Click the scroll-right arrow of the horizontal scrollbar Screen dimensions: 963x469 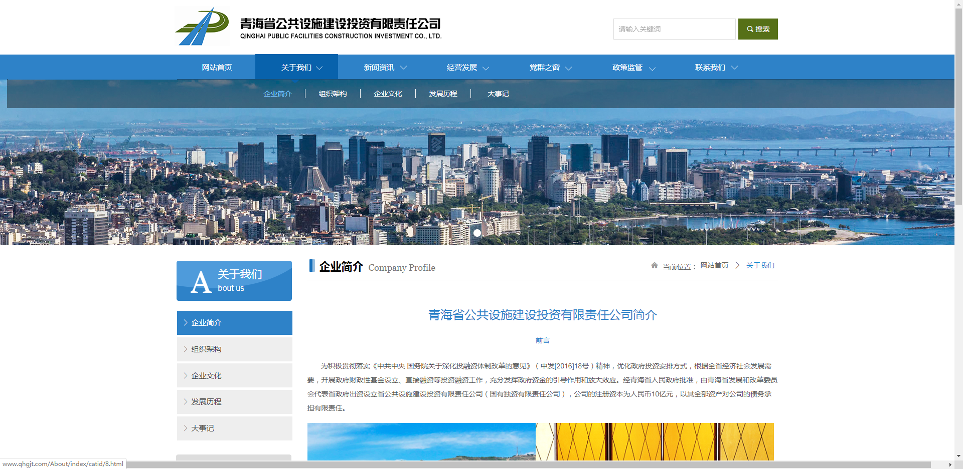coord(950,465)
